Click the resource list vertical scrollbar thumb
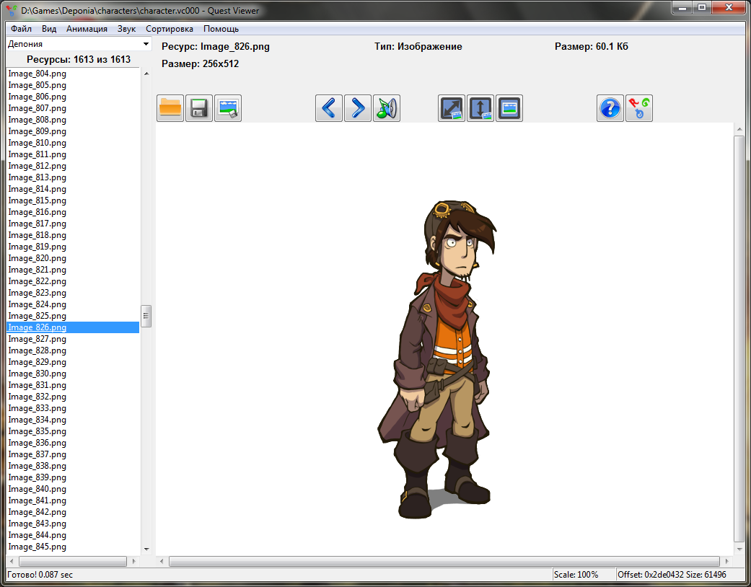751x587 pixels. [x=146, y=316]
